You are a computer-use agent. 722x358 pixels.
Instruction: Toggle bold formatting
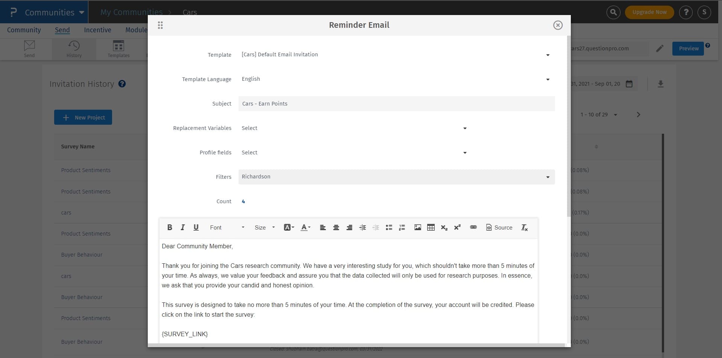coord(170,227)
